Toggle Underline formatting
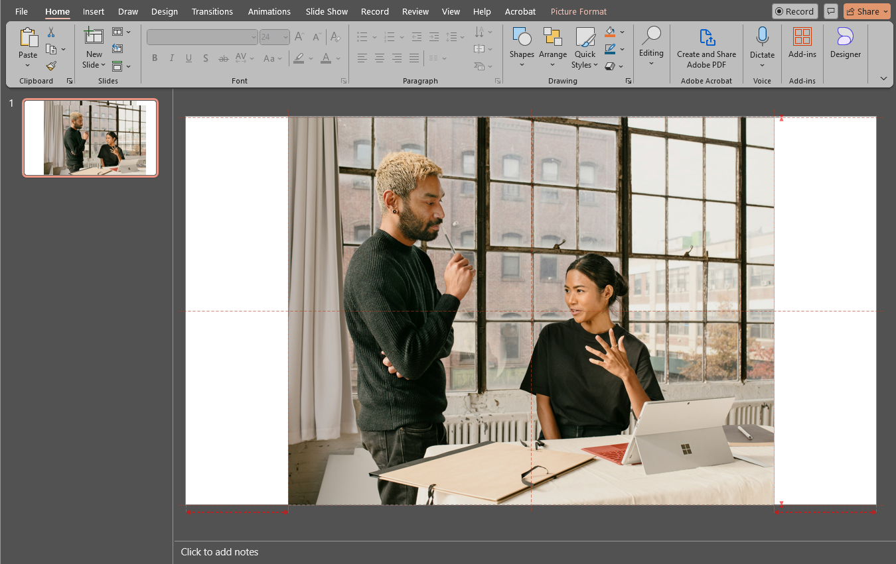Image resolution: width=896 pixels, height=564 pixels. 188,58
